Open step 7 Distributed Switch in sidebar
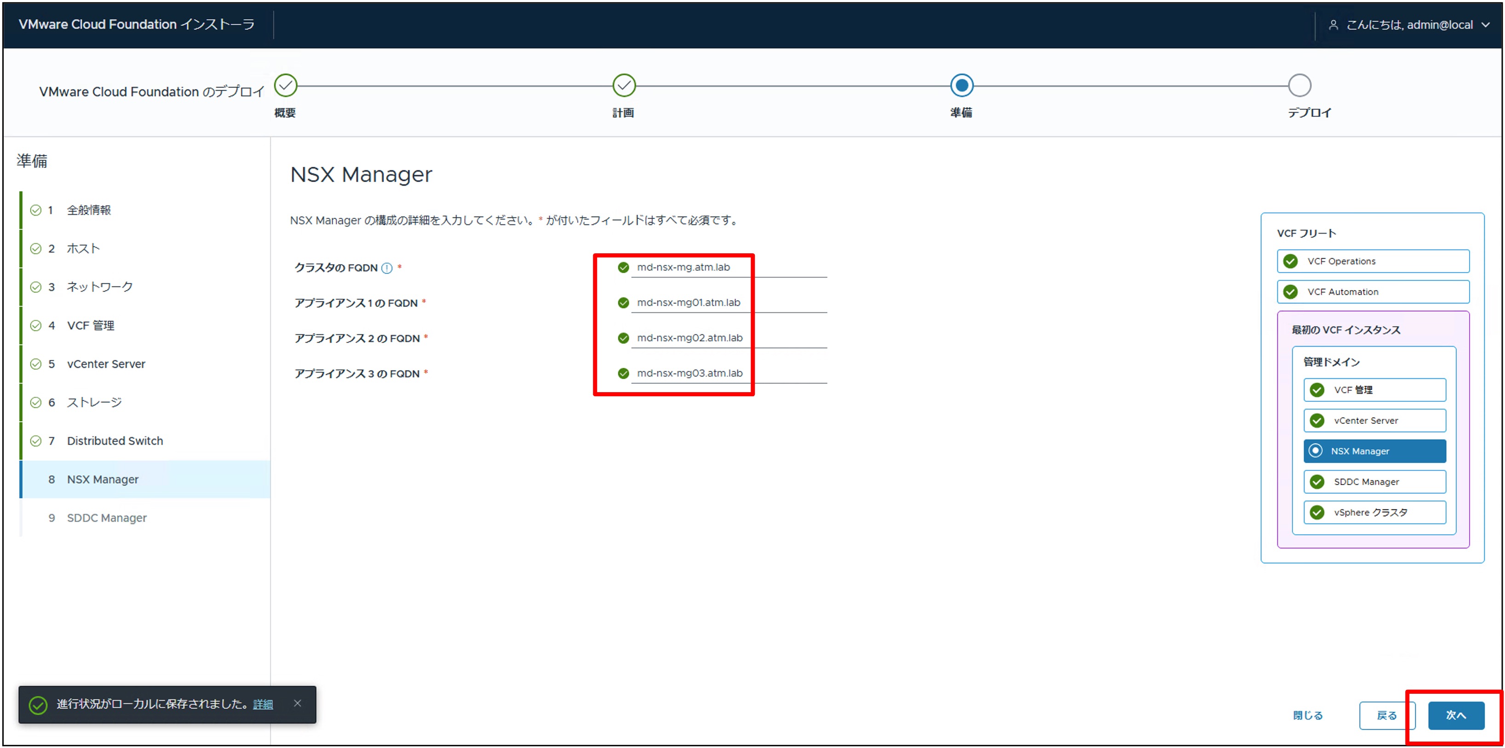The image size is (1505, 748). [x=145, y=441]
